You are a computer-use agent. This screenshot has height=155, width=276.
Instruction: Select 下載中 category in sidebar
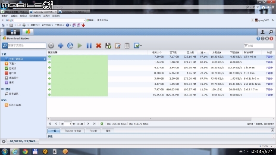(13, 64)
